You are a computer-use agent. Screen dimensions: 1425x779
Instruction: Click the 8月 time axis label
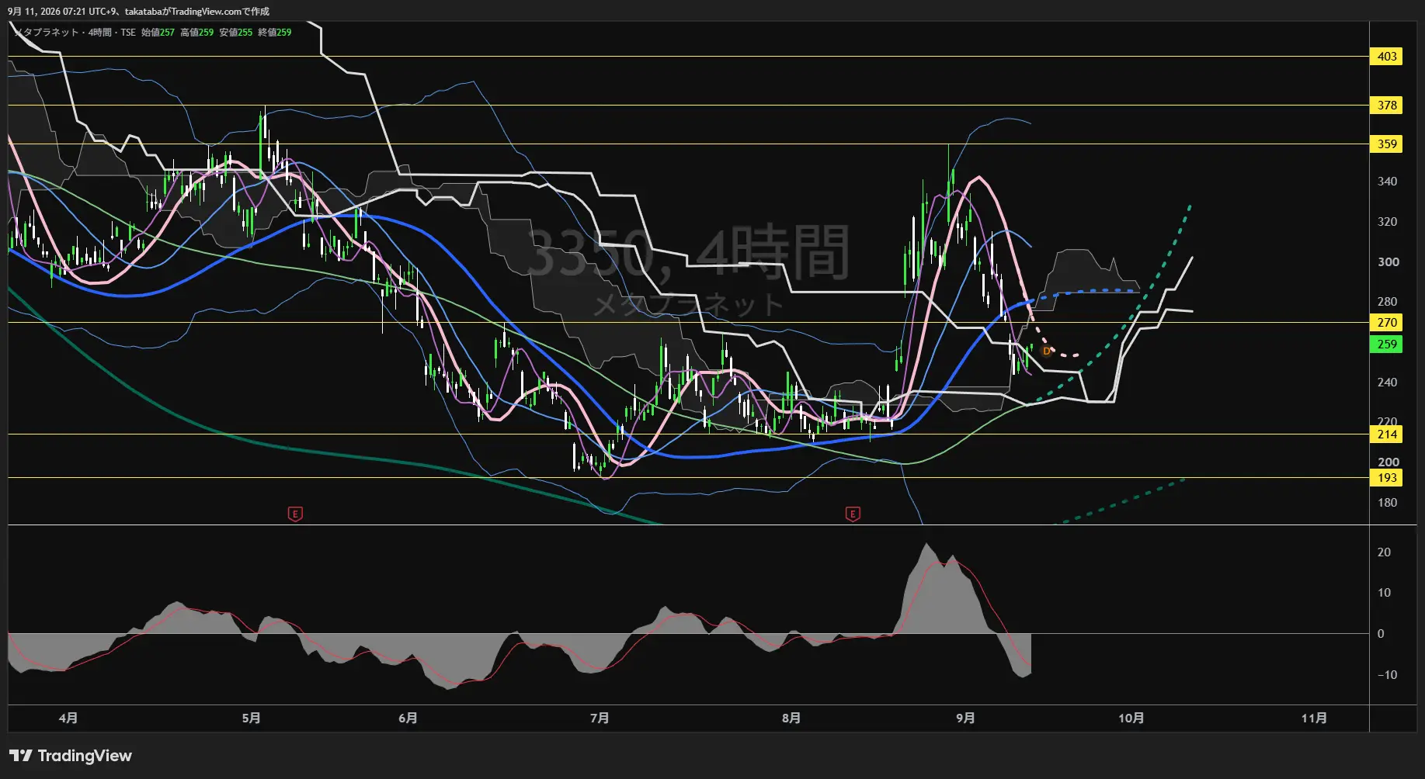pos(791,718)
